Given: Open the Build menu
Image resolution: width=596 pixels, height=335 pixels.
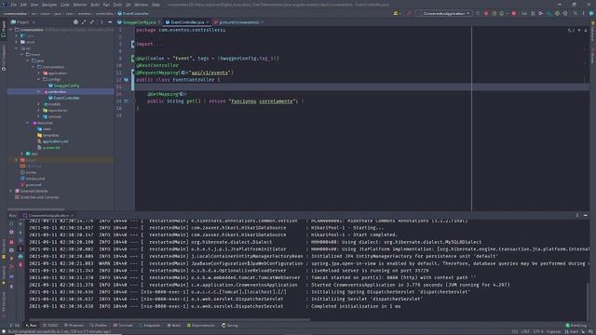Looking at the screenshot, I should [95, 5].
